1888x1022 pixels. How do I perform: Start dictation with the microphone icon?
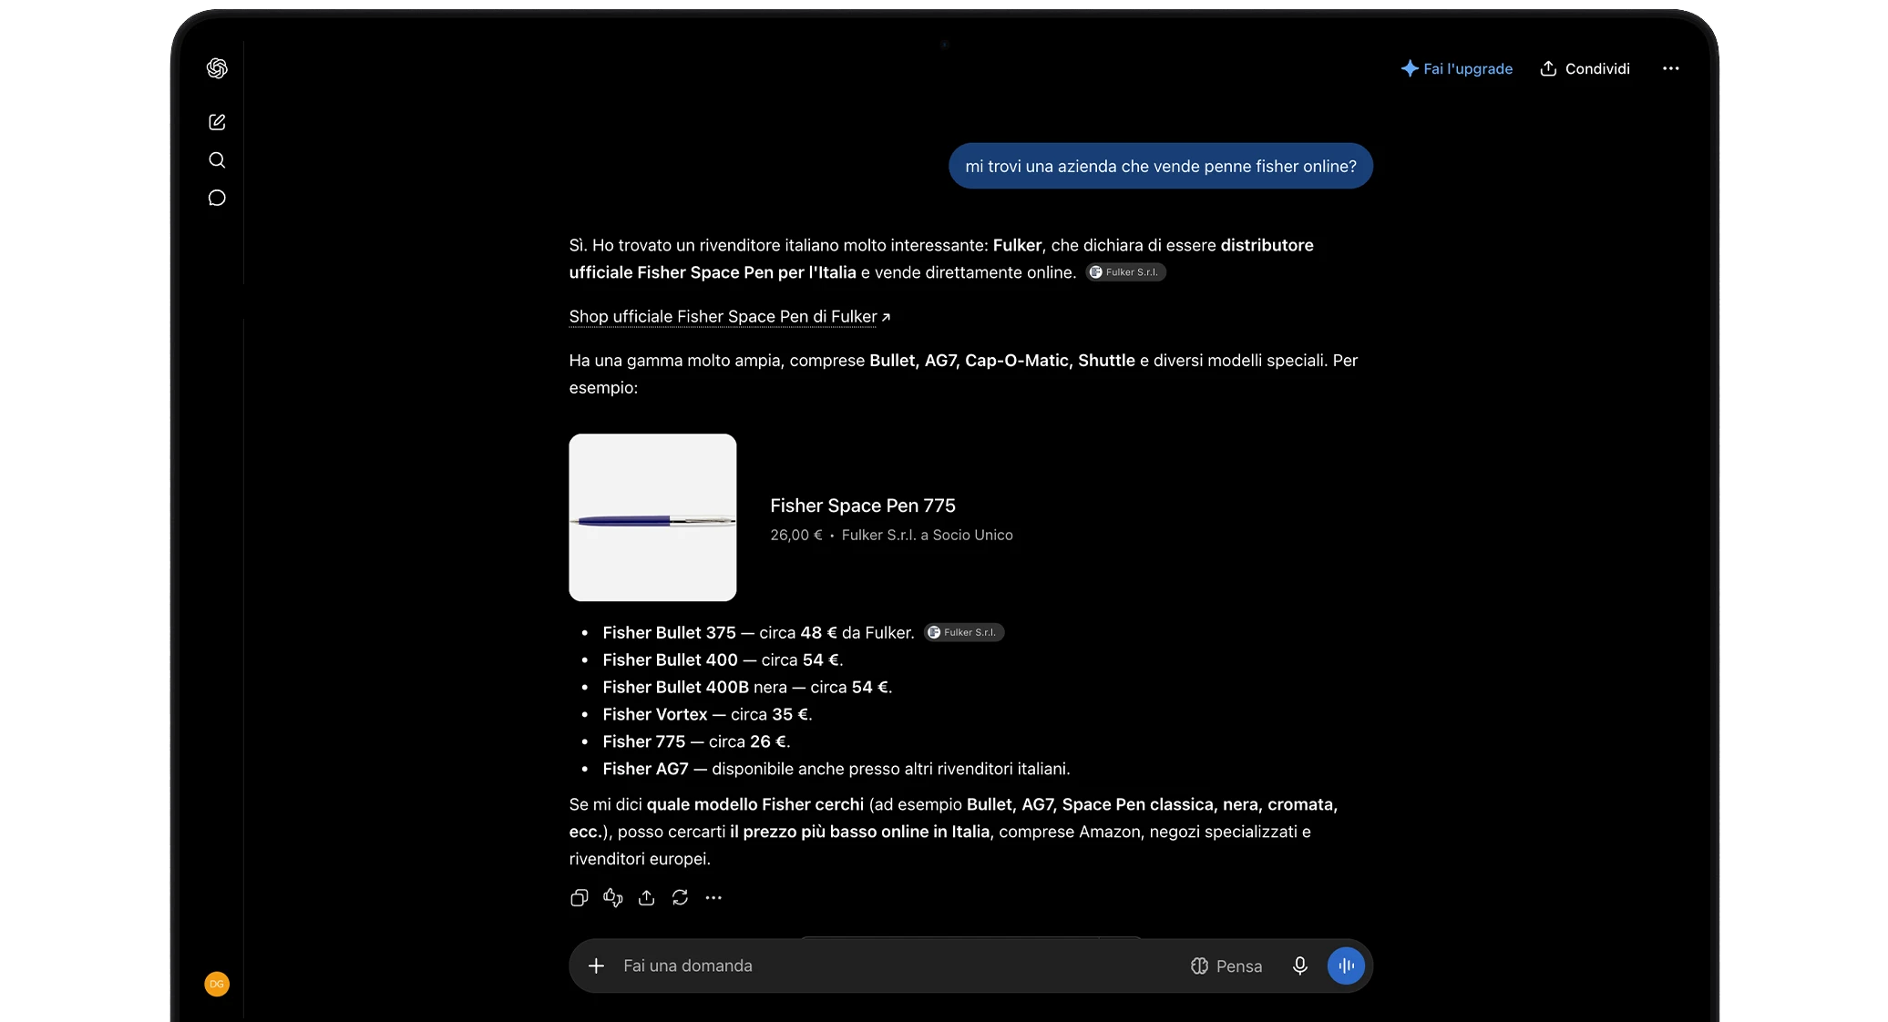coord(1300,966)
